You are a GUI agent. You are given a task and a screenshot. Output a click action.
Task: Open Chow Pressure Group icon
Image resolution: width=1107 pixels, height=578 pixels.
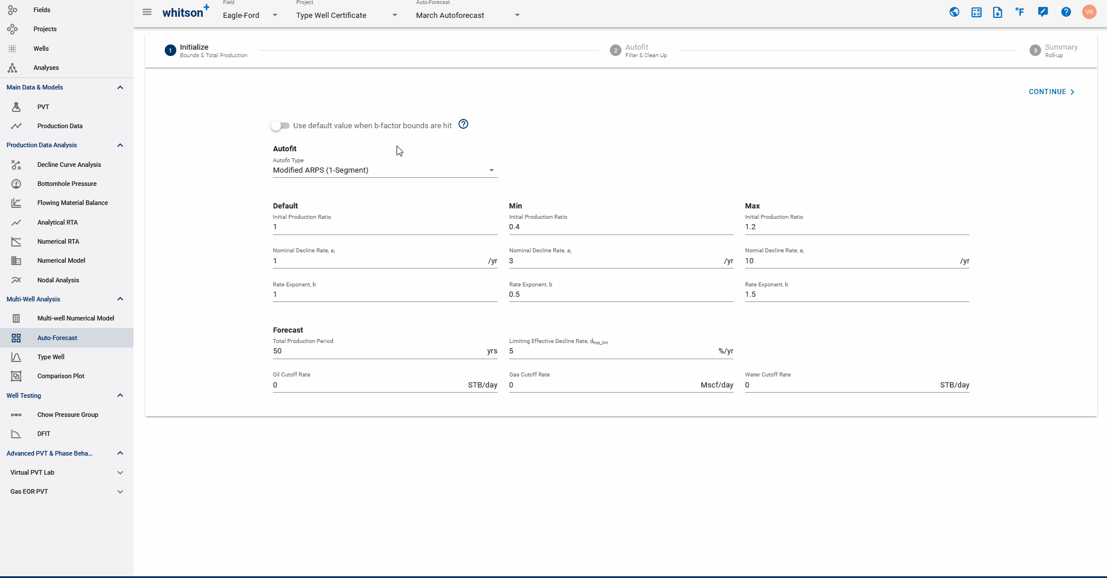tap(16, 415)
